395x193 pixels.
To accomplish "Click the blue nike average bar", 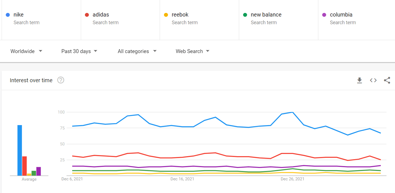I will 20,150.
